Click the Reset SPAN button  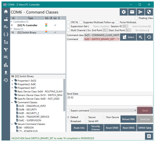click(x=112, y=128)
